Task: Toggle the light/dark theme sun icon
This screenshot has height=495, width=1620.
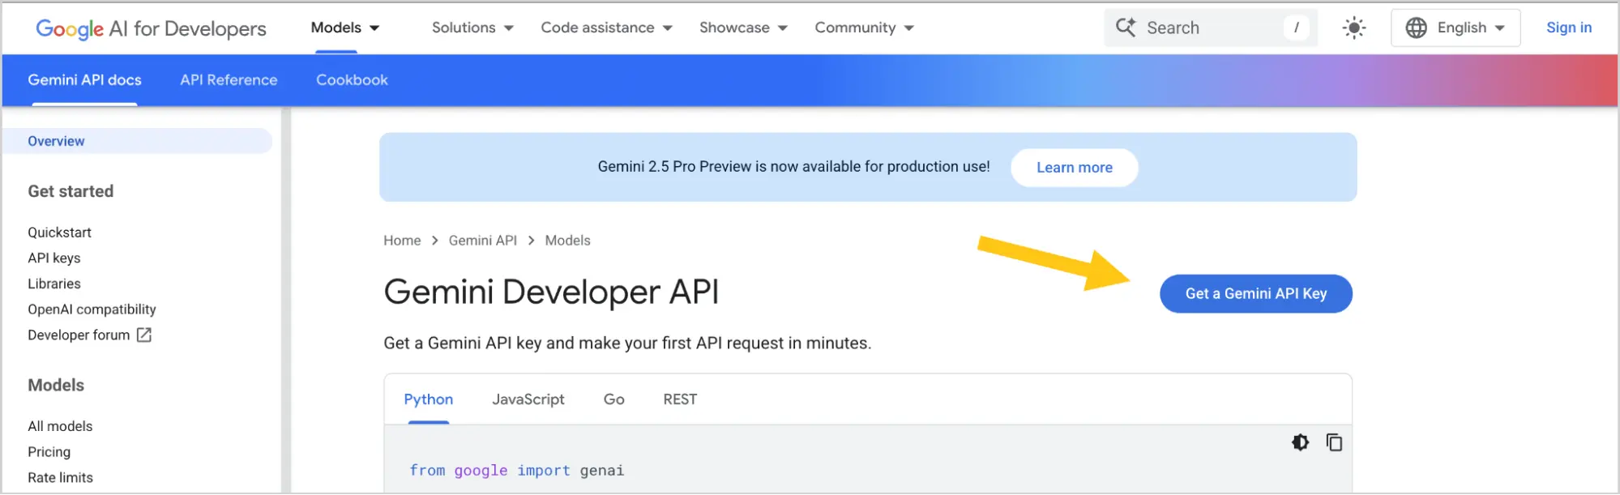Action: 1353,28
